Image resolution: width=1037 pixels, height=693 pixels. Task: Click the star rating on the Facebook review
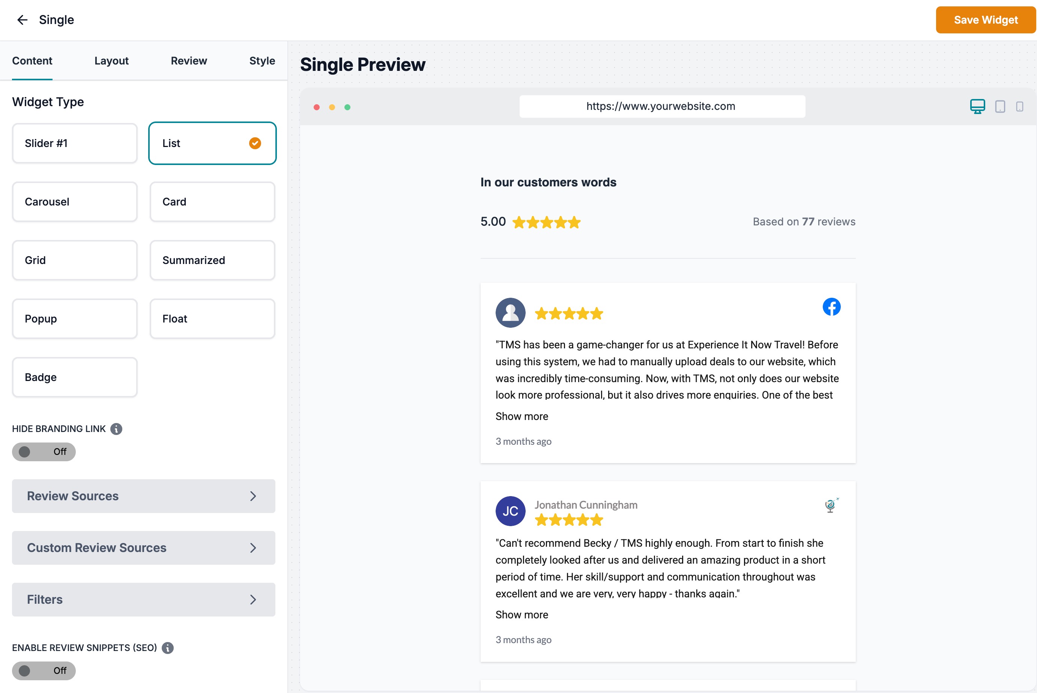click(569, 313)
